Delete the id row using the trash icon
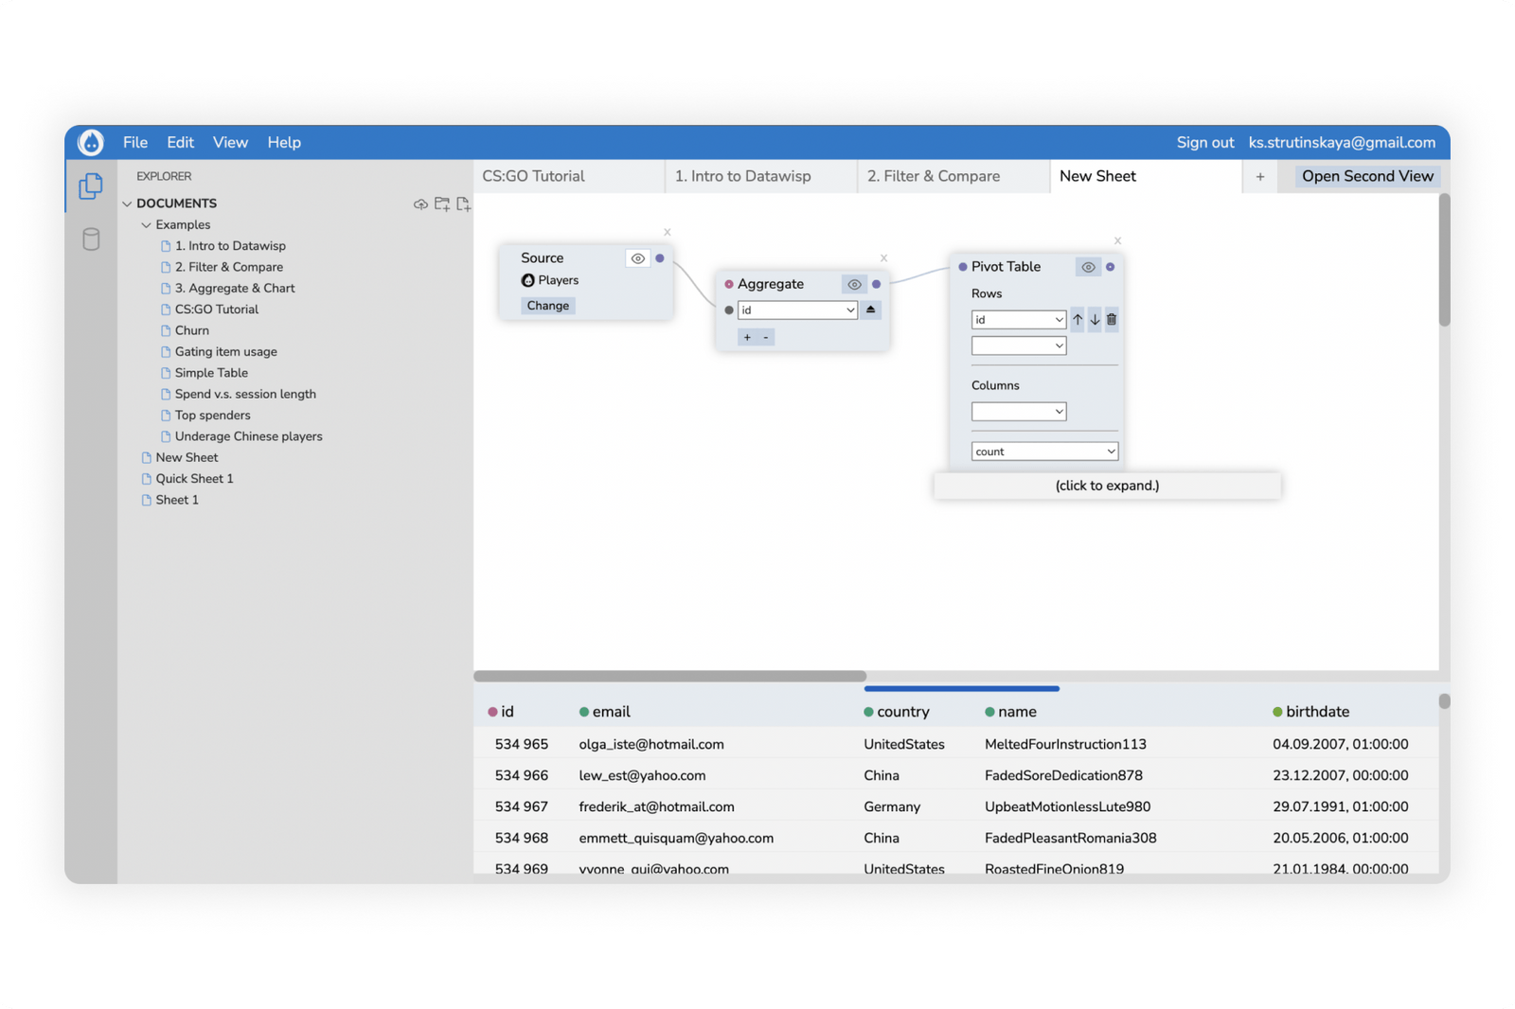This screenshot has width=1515, height=1009. coord(1110,319)
